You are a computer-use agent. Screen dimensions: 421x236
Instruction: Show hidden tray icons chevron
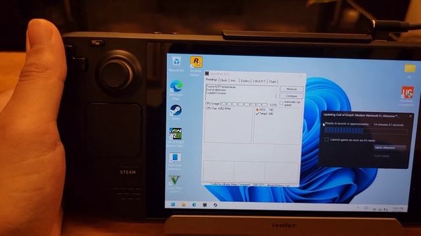358,207
